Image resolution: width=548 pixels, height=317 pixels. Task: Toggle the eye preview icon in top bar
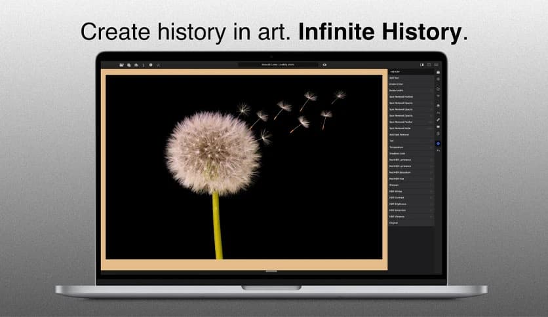[324, 65]
